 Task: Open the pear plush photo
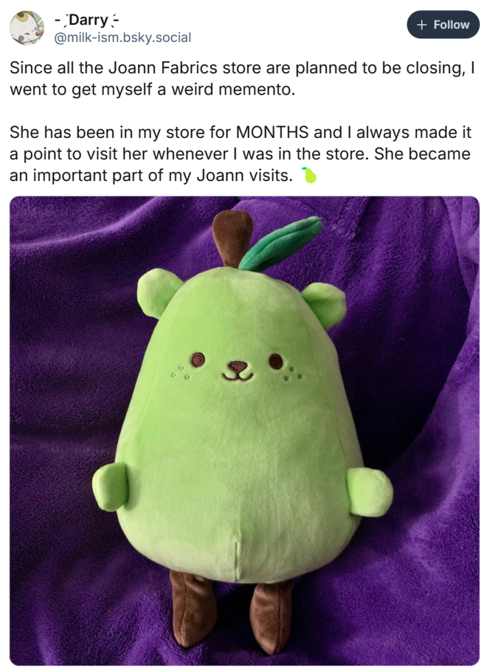pos(244,430)
